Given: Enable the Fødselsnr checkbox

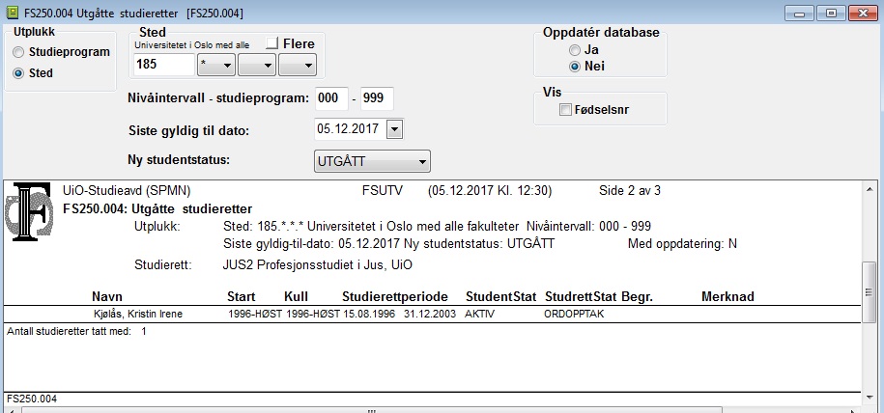Looking at the screenshot, I should pyautogui.click(x=565, y=110).
